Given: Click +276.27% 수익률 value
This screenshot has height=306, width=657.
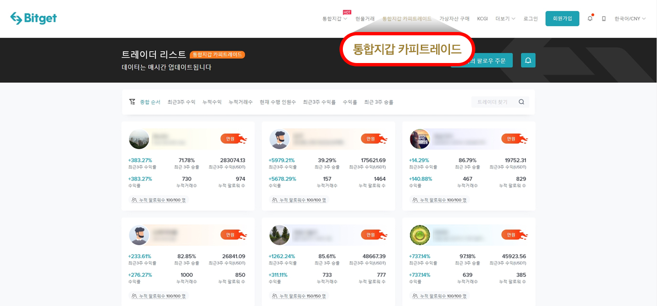Looking at the screenshot, I should (x=140, y=275).
